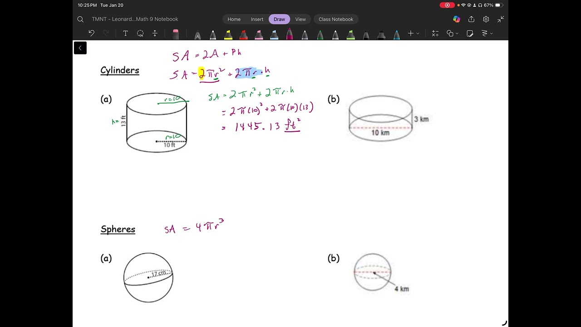Click the Cylinders heading
This screenshot has height=327, width=581.
(x=120, y=70)
